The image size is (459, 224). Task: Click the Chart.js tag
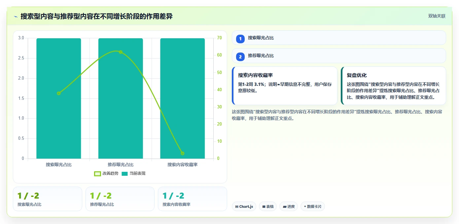point(244,206)
